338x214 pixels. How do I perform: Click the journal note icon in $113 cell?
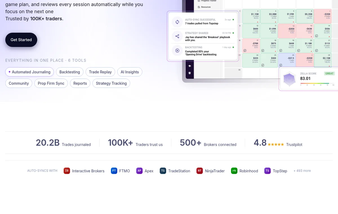coord(316,50)
